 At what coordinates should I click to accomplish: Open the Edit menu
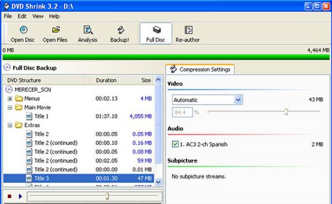tap(22, 16)
